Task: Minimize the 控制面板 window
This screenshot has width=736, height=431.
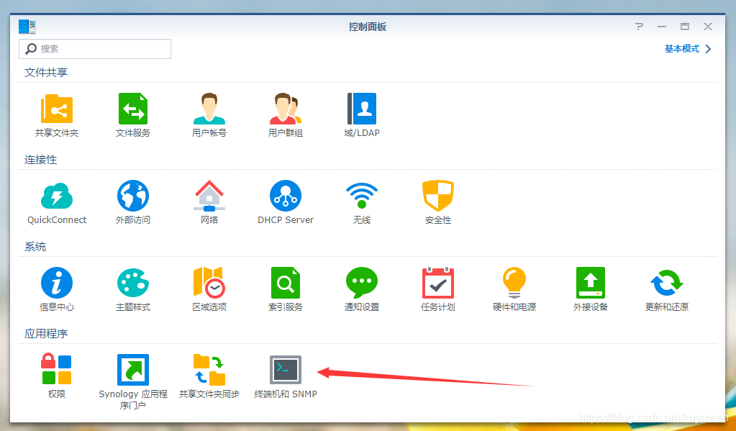Action: tap(662, 27)
